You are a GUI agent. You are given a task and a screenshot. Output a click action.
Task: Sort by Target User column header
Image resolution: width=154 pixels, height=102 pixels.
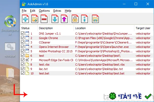[x=143, y=28]
